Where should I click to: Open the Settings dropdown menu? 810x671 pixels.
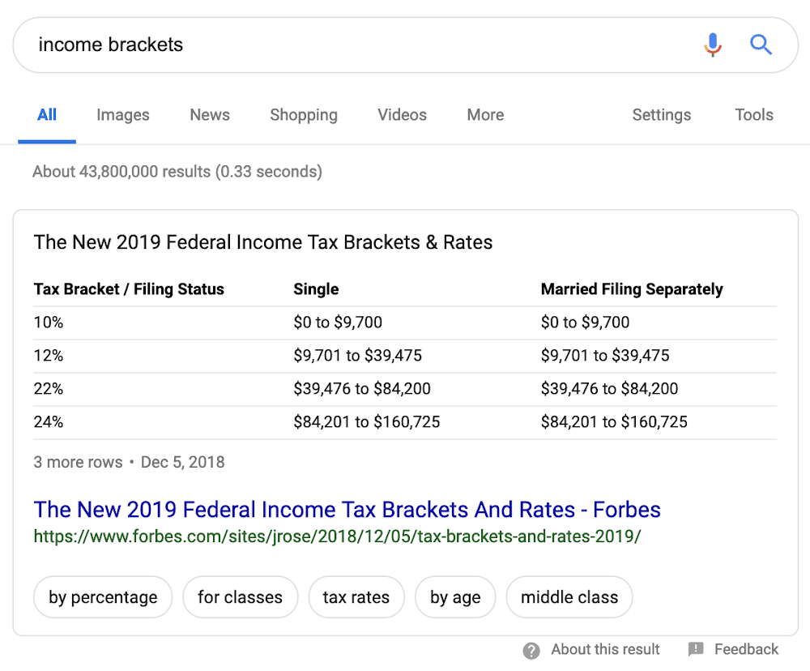tap(662, 115)
